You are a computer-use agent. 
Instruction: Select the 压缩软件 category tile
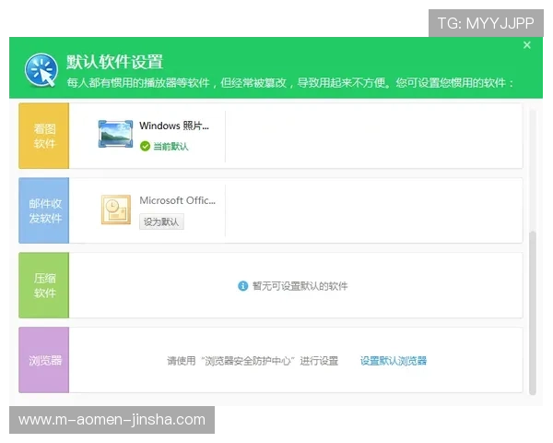pos(44,285)
